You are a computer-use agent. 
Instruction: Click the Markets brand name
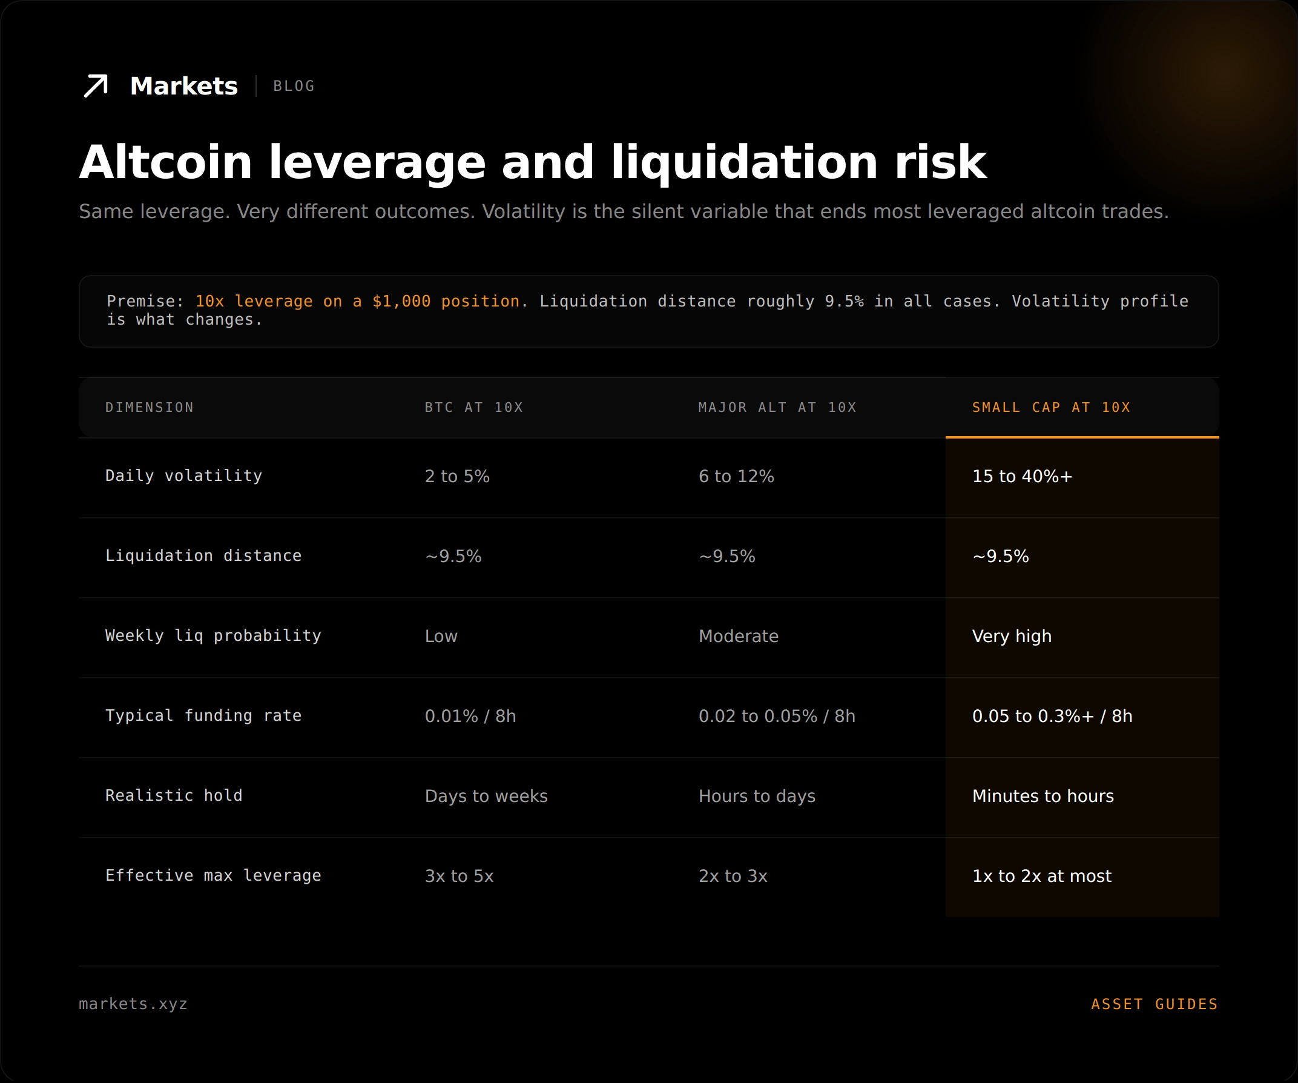click(x=183, y=86)
